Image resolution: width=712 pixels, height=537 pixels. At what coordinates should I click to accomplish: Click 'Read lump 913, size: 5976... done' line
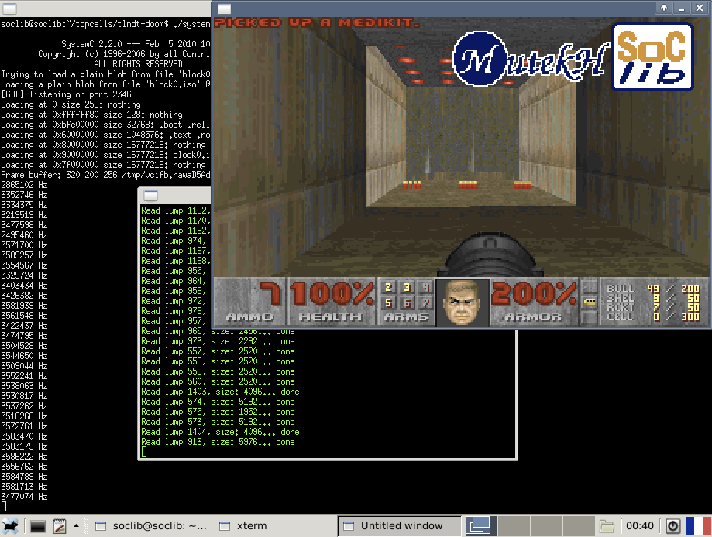[218, 442]
